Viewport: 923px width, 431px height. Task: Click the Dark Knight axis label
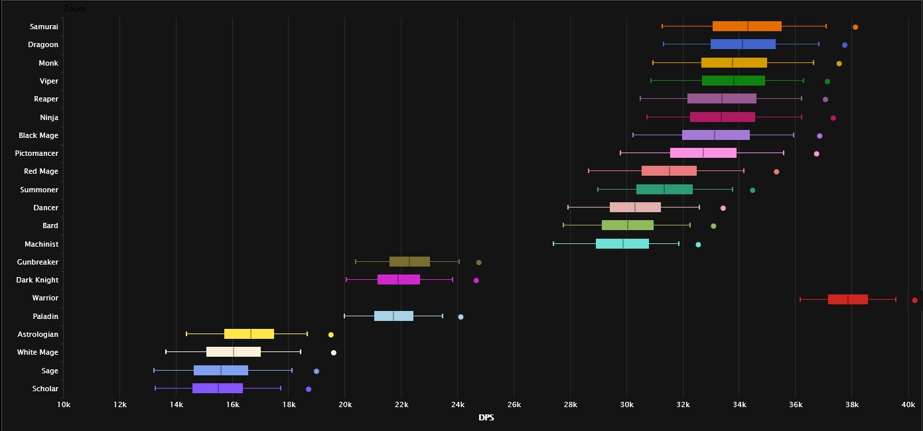[x=37, y=280]
